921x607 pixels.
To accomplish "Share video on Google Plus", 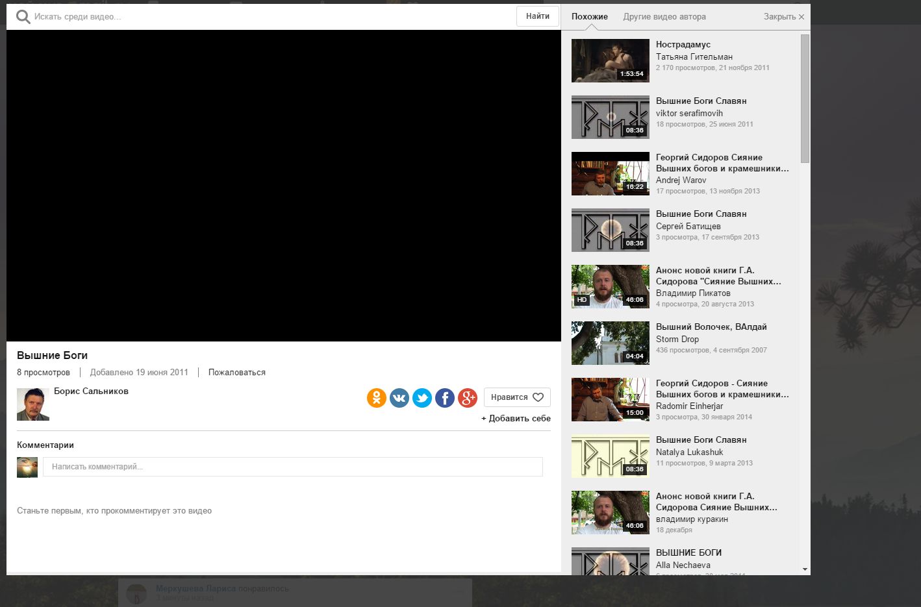I will point(468,397).
